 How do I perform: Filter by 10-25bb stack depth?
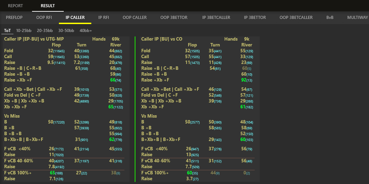click(24, 31)
